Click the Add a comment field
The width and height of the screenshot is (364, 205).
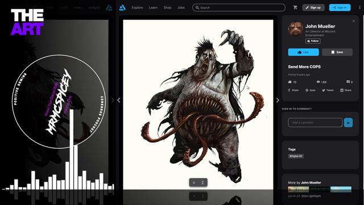pos(315,122)
